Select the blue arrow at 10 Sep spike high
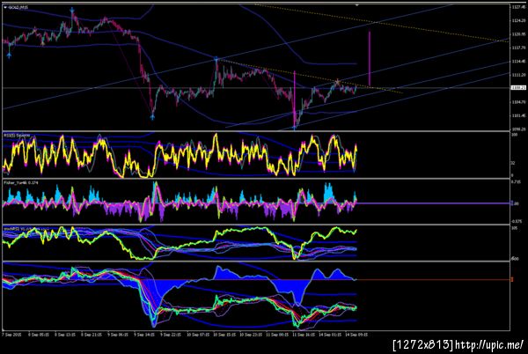 pos(216,59)
